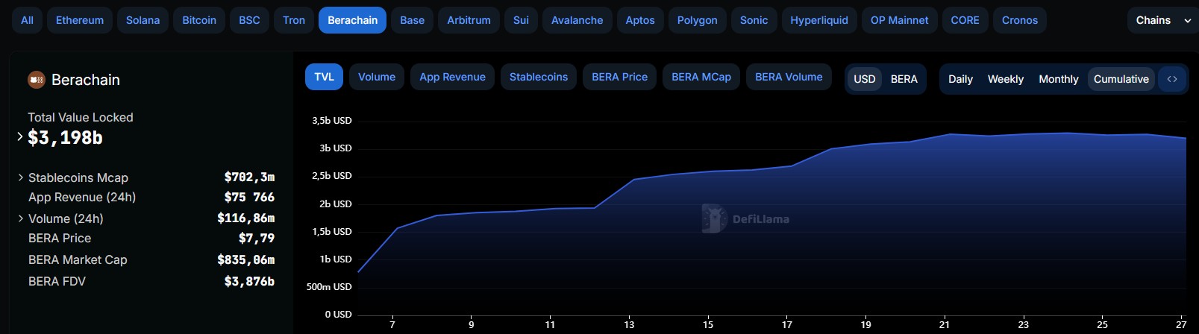1199x334 pixels.
Task: Toggle the App Revenue chart metric
Action: (x=452, y=77)
